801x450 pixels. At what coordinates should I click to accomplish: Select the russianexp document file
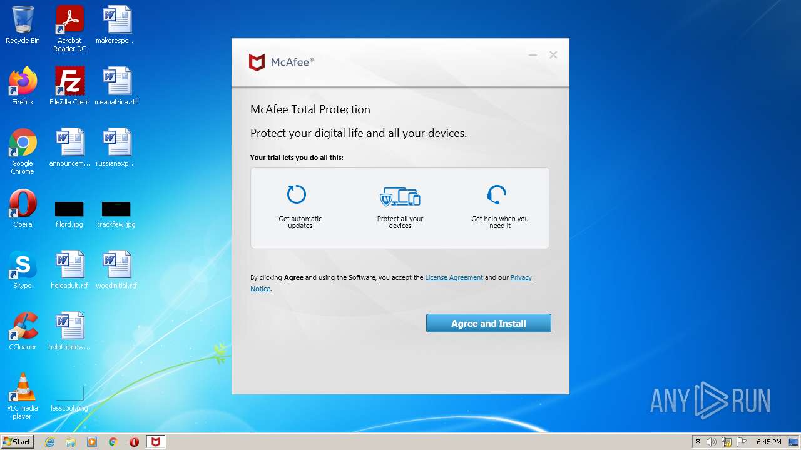(x=116, y=147)
